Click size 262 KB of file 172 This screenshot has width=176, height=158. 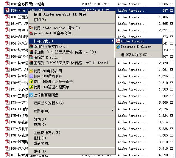pyautogui.click(x=168, y=96)
